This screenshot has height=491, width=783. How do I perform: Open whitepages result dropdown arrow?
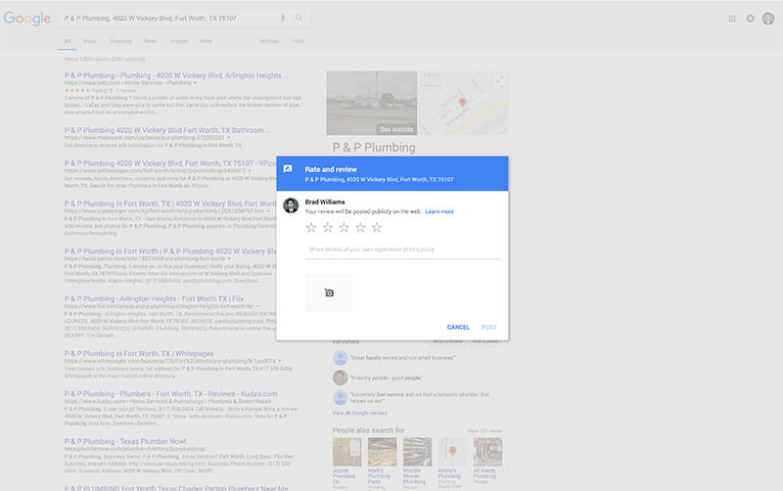pyautogui.click(x=280, y=361)
